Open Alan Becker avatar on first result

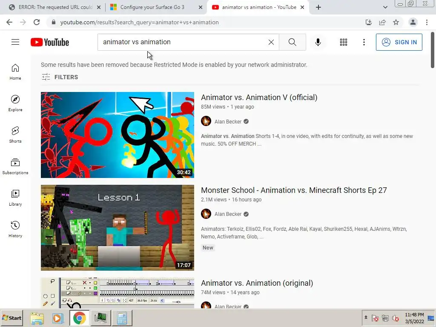pos(206,121)
